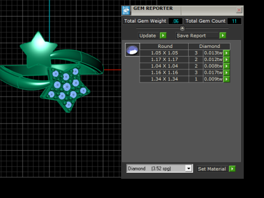This screenshot has height=198, width=264.
Task: Close the Gem Reporter panel
Action: pos(239,10)
